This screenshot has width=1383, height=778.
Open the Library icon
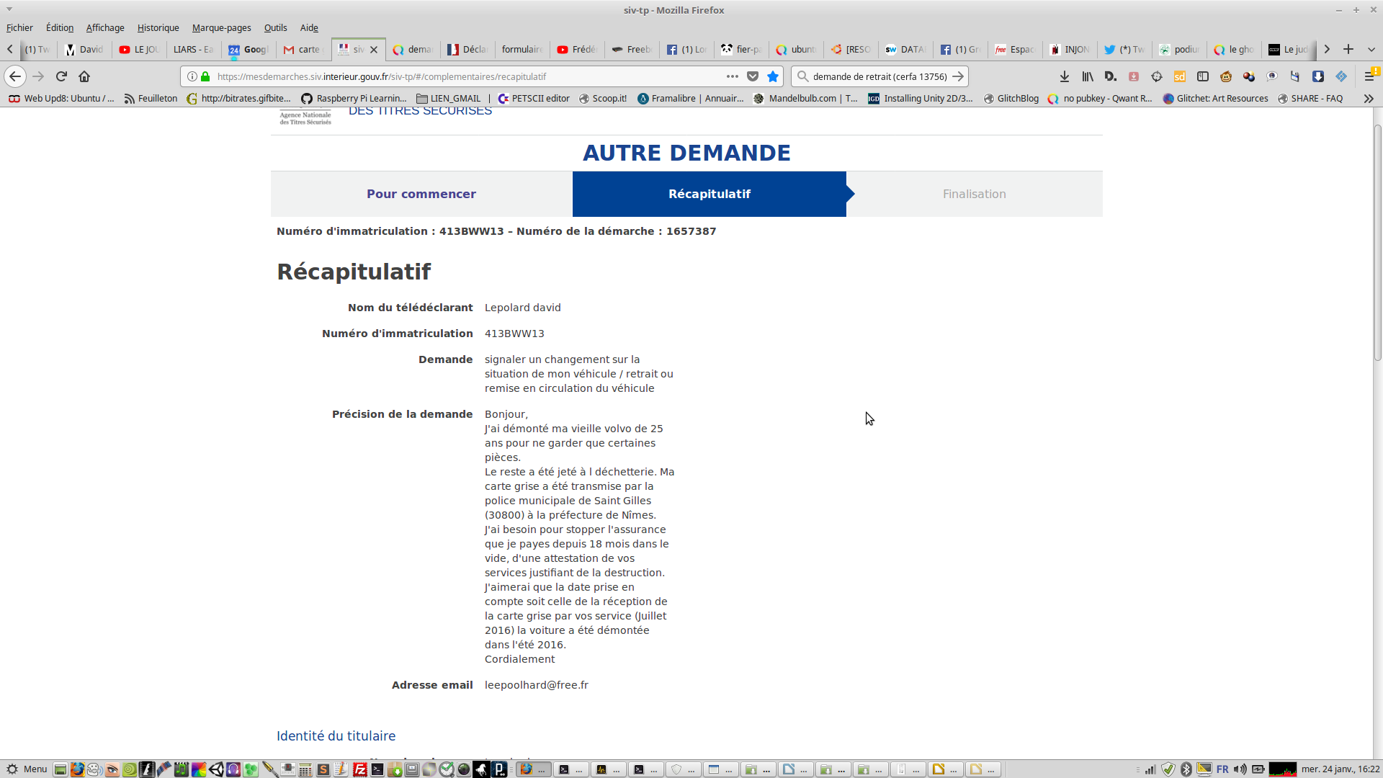point(1088,76)
